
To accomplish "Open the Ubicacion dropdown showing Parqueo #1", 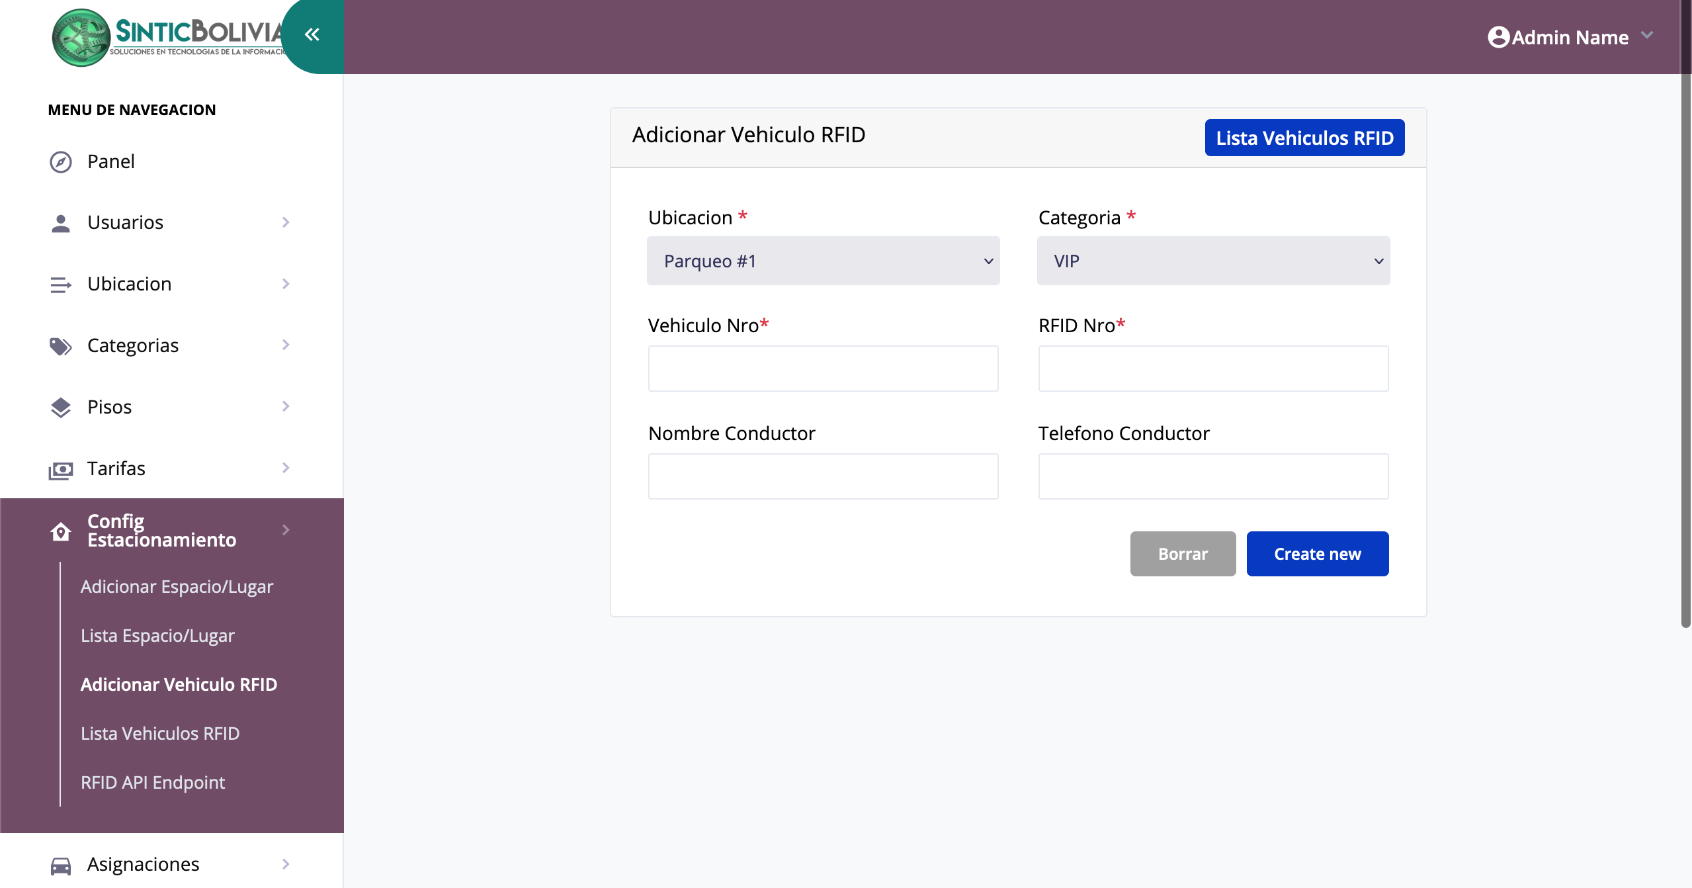I will (823, 261).
